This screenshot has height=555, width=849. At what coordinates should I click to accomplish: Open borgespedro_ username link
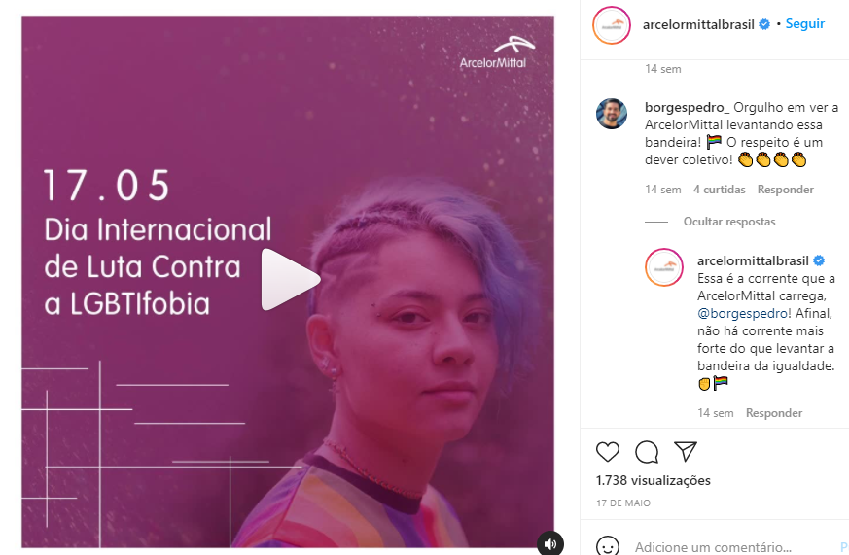[x=688, y=108]
